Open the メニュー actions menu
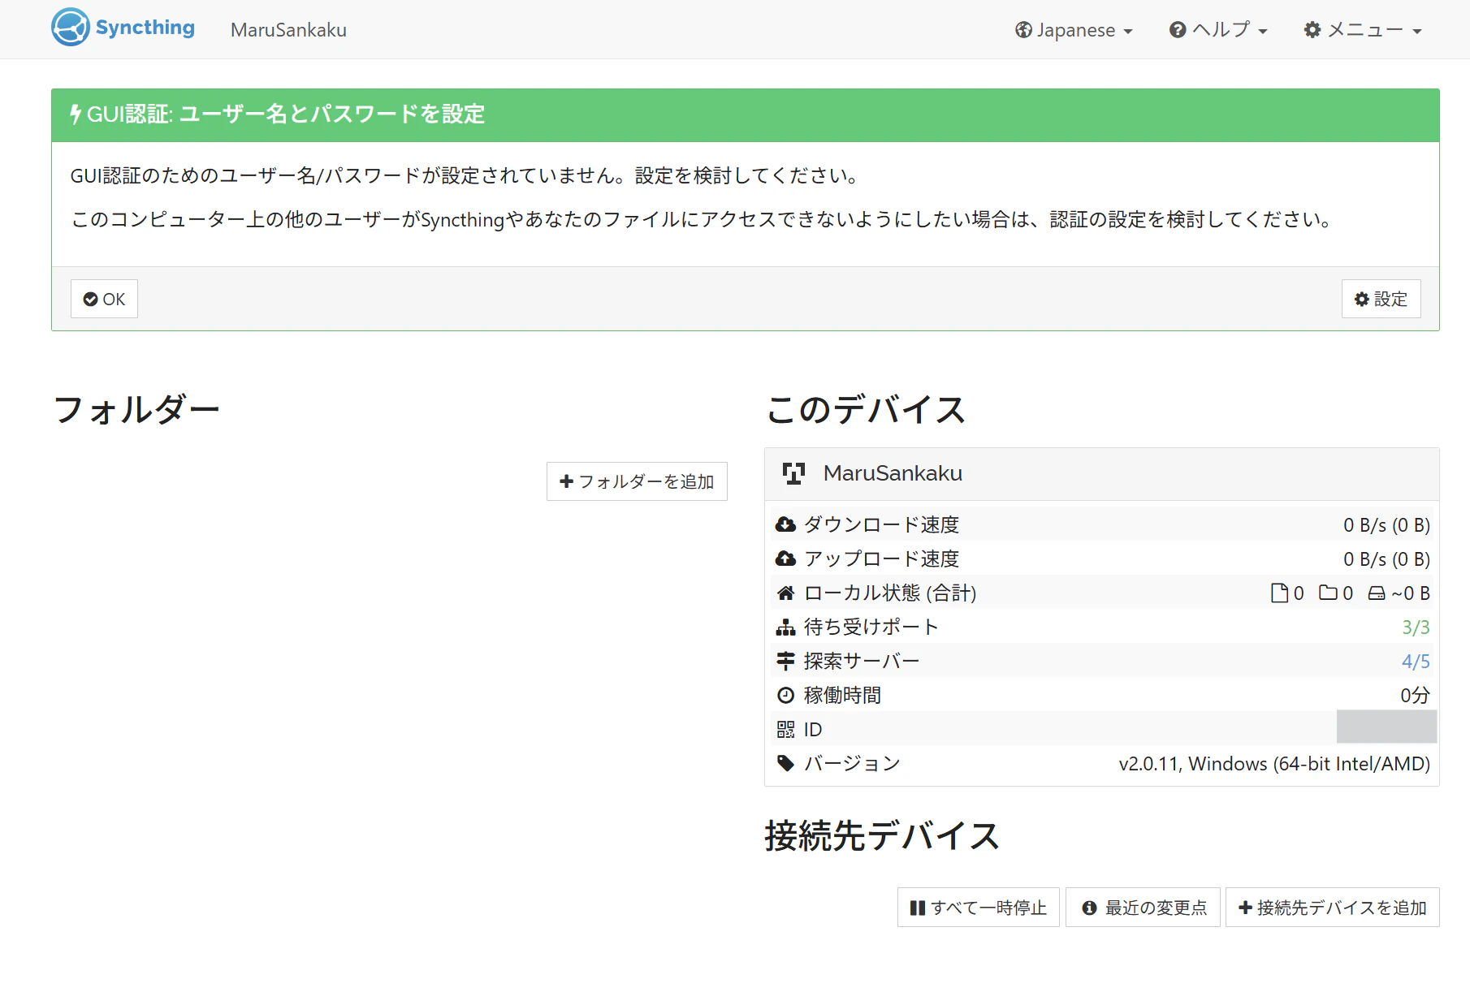This screenshot has height=1005, width=1470. (x=1363, y=30)
